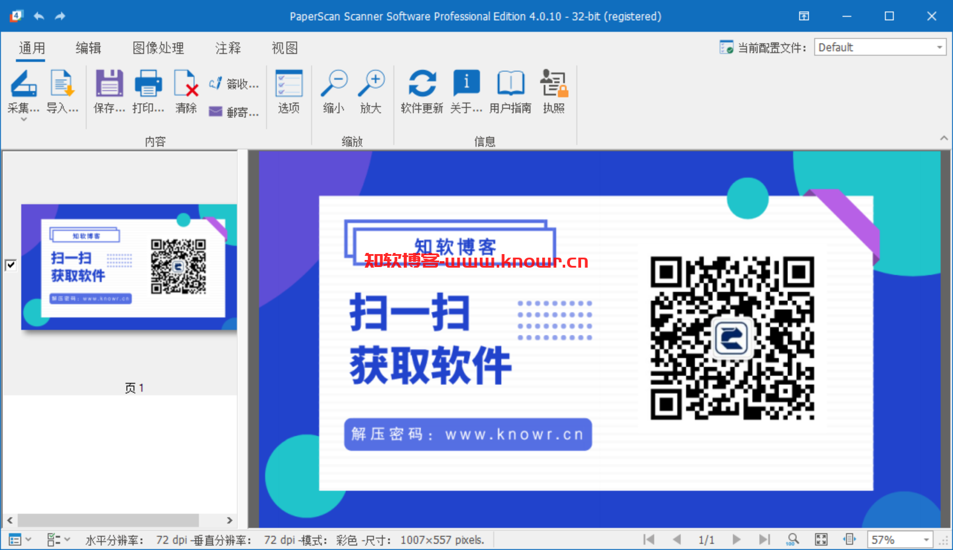Viewport: 953px width, 550px height.
Task: Click the 1/1 page indicator
Action: [x=706, y=540]
